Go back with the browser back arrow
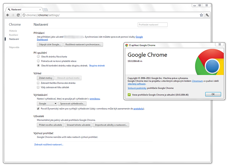This screenshot has width=228, height=167. click(8, 15)
